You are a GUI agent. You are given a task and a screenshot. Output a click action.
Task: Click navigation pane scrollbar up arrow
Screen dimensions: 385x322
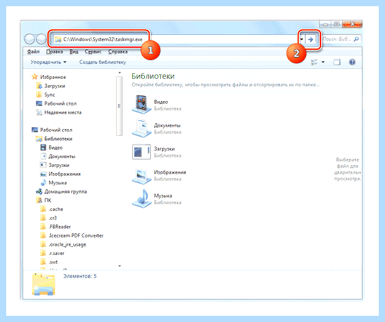[120, 73]
